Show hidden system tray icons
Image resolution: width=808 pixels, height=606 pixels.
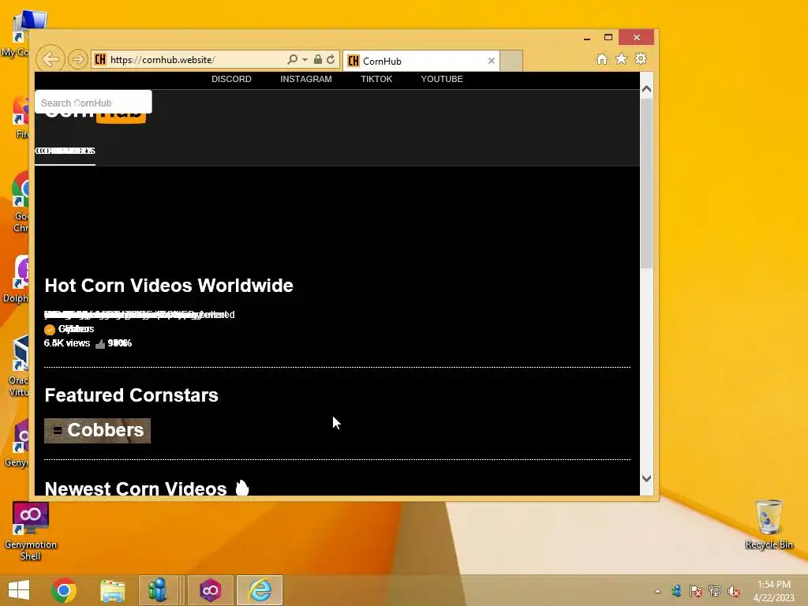coord(657,591)
